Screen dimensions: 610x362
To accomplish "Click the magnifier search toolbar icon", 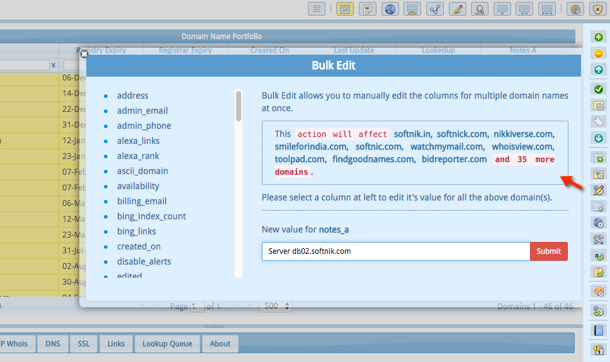I will pyautogui.click(x=480, y=9).
